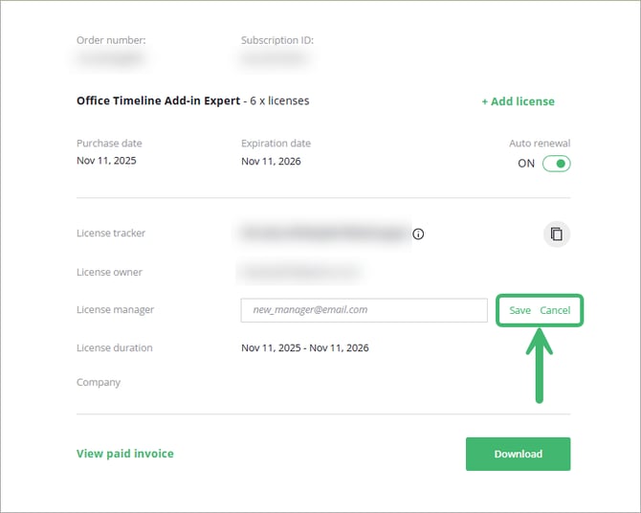The width and height of the screenshot is (641, 513).
Task: Select the blurred license tracker key
Action: [323, 233]
